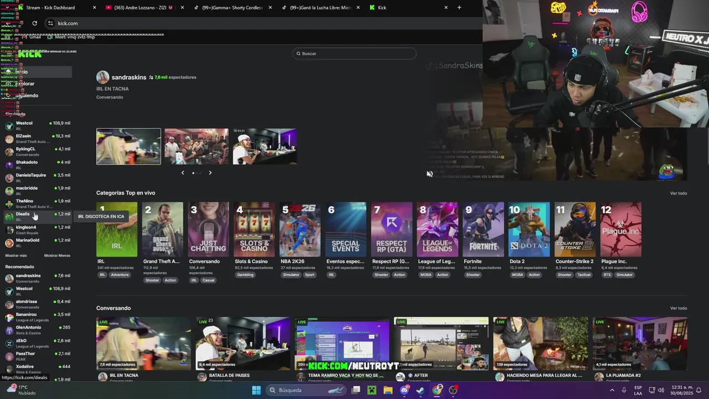Screen dimensions: 709x399
Task: Show hidden system tray icons
Action: [612, 390]
